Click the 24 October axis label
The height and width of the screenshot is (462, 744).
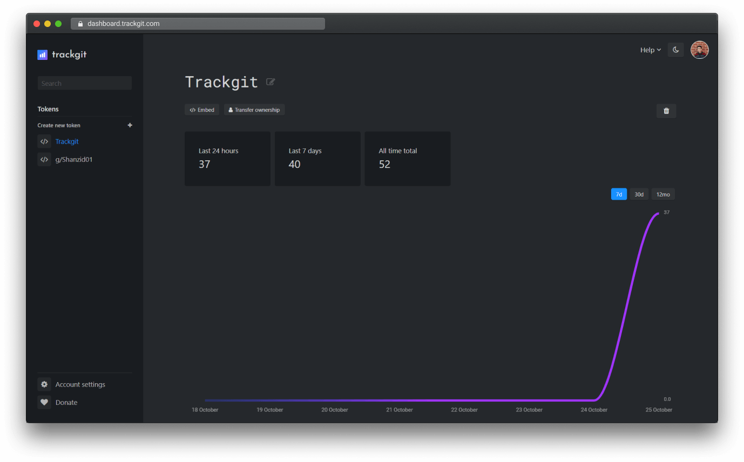(x=594, y=410)
